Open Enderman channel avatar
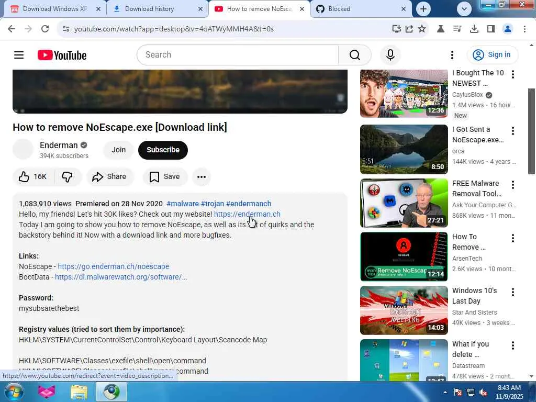The height and width of the screenshot is (402, 536). tap(23, 149)
